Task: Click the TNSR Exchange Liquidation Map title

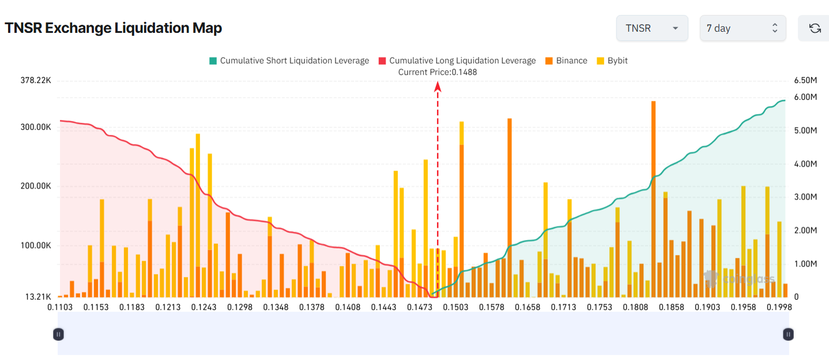Action: coord(113,28)
